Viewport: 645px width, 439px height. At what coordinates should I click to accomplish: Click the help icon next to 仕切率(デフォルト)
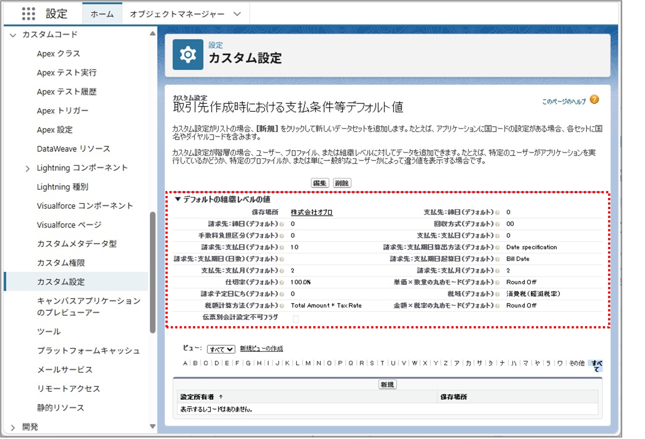[282, 283]
